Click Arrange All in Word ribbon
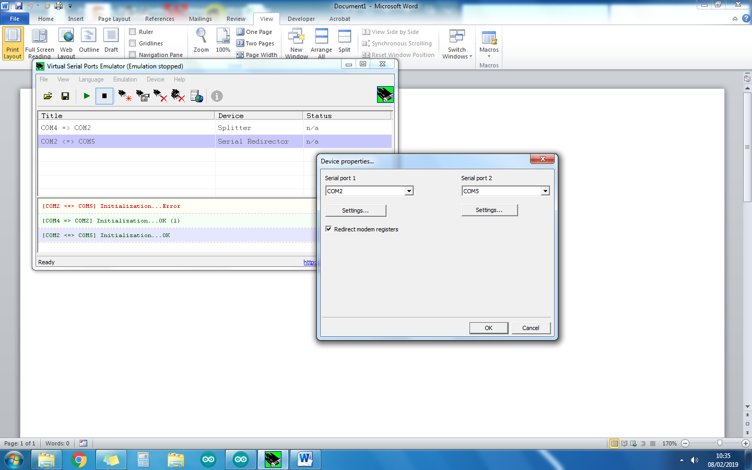This screenshot has height=470, width=752. (x=322, y=44)
